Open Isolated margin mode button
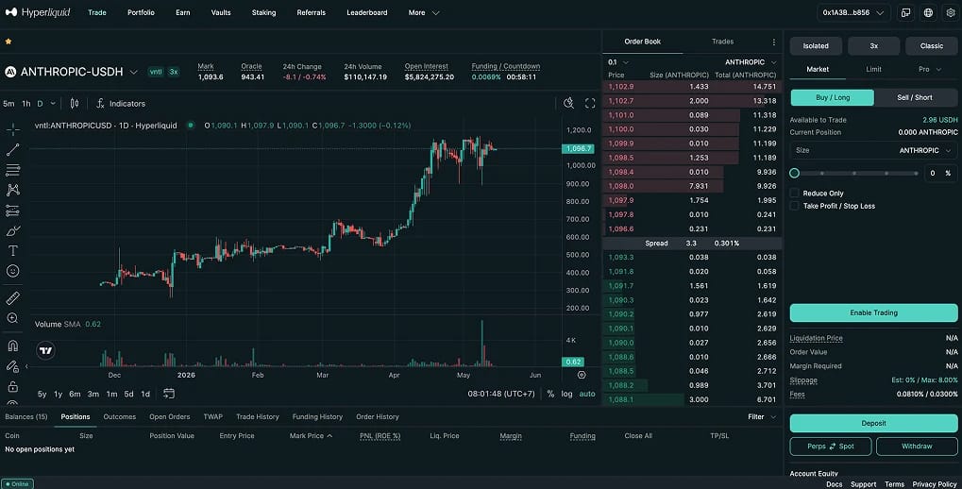Viewport: 962px width, 489px height. point(816,46)
